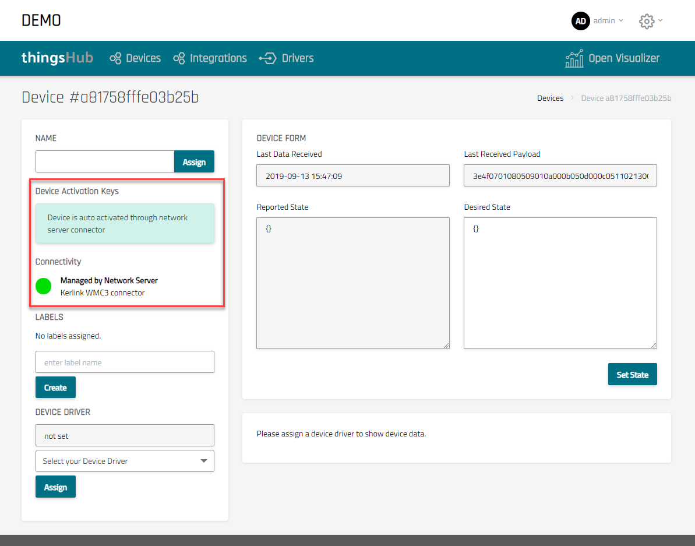The height and width of the screenshot is (546, 695).
Task: Open the Integrations menu item
Action: coord(218,58)
